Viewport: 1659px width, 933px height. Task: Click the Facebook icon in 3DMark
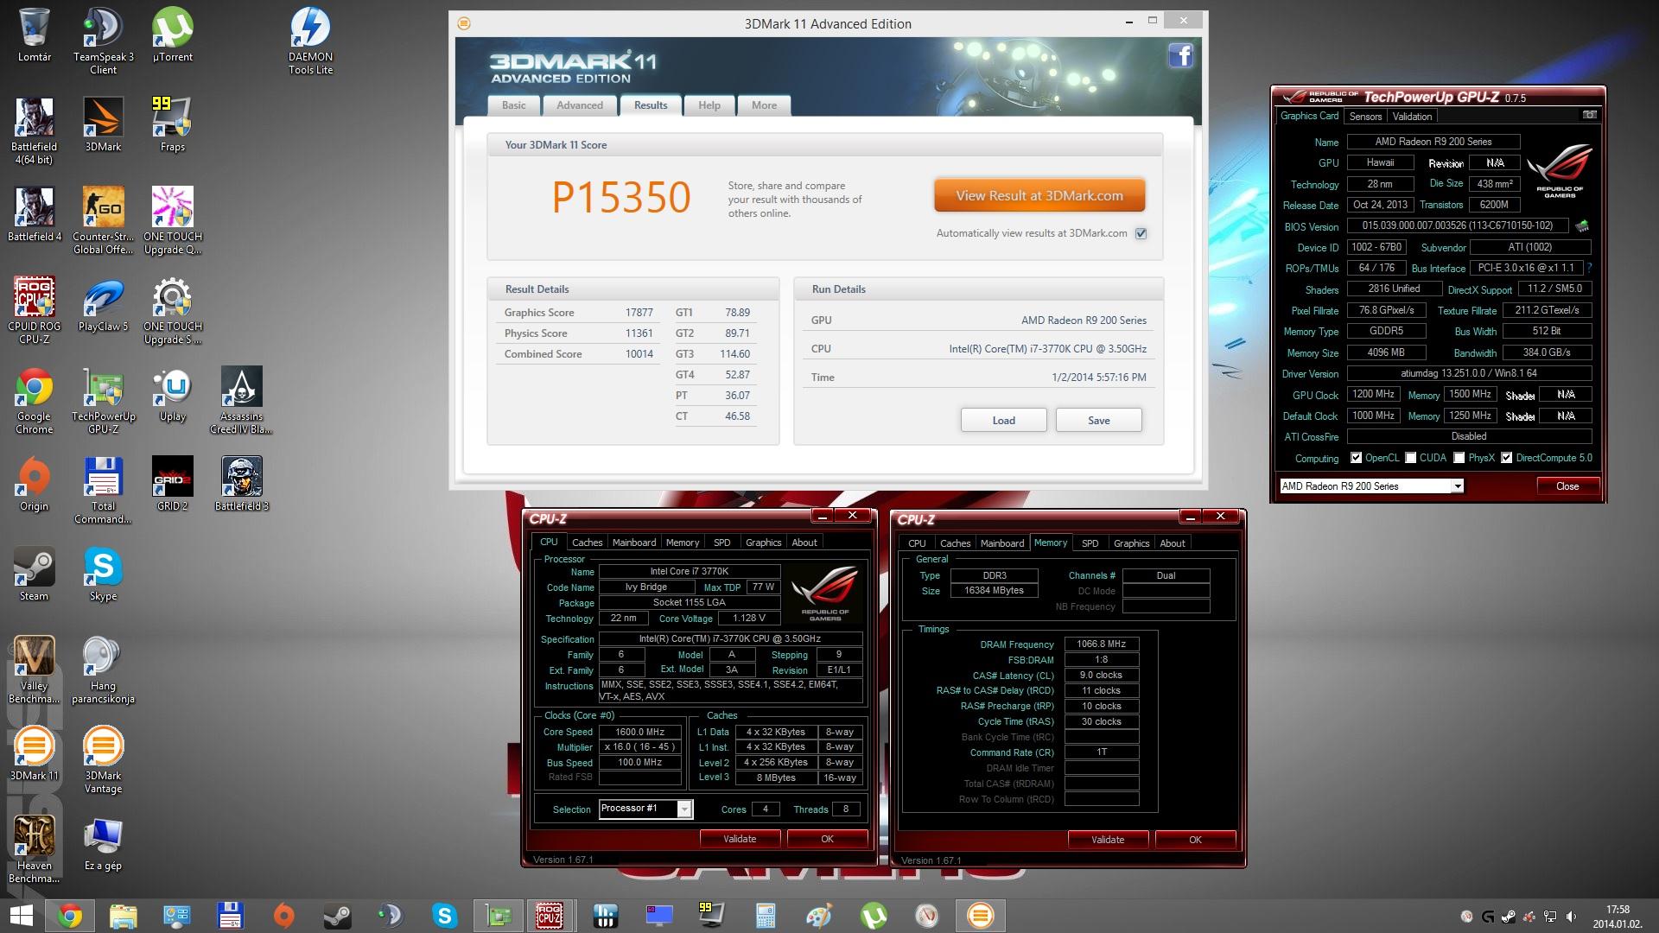point(1180,56)
